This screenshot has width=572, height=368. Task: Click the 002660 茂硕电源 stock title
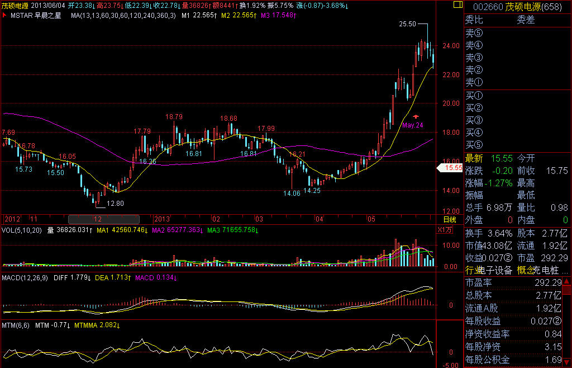(x=517, y=6)
